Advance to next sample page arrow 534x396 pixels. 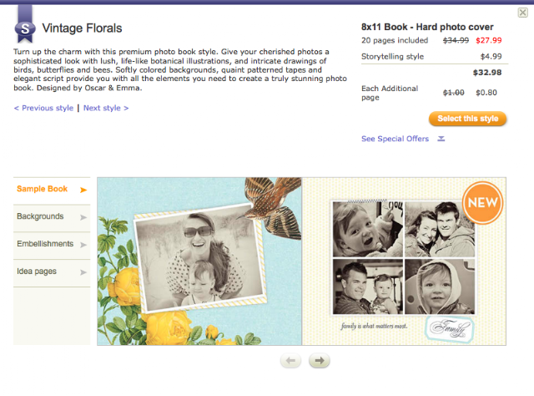coord(319,361)
